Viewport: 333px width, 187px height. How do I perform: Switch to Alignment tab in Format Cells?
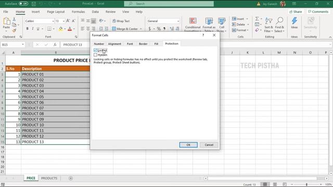pyautogui.click(x=114, y=44)
